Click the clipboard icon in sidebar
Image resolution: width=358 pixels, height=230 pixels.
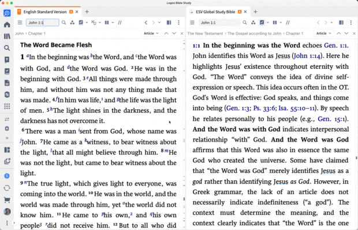pyautogui.click(x=7, y=129)
